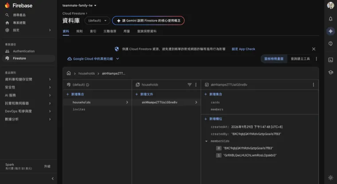The width and height of the screenshot is (337, 184).
Task: Click households in path breadcrumb
Action: (86, 73)
